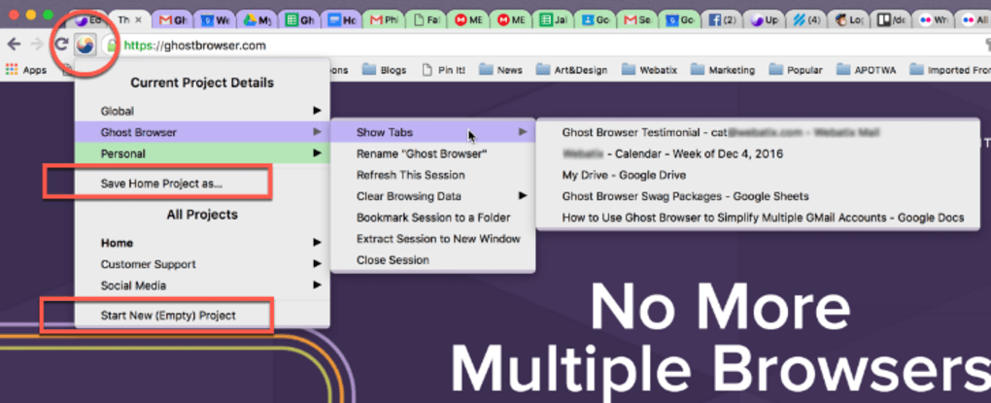The height and width of the screenshot is (403, 991).
Task: Click the 'Pin It!' bookmarklet
Action: pyautogui.click(x=444, y=70)
